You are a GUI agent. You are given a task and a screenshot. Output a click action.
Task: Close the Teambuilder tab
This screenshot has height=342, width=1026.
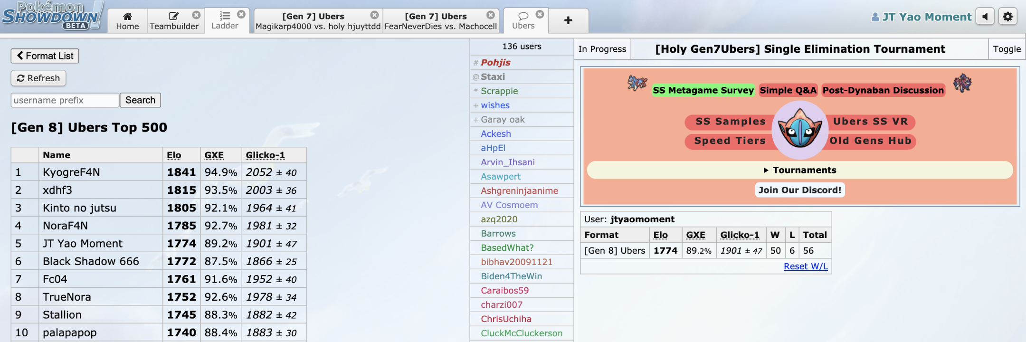196,15
